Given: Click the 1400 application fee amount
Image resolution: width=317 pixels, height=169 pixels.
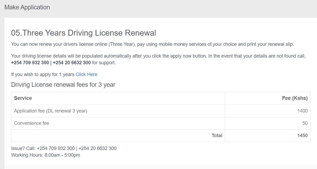Looking at the screenshot, I should (303, 111).
